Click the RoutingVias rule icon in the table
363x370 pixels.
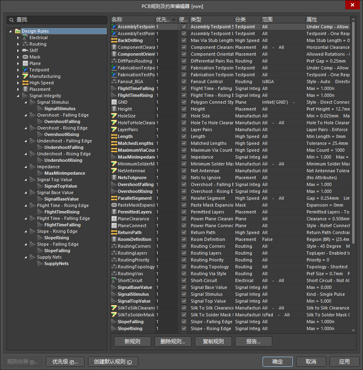(114, 274)
